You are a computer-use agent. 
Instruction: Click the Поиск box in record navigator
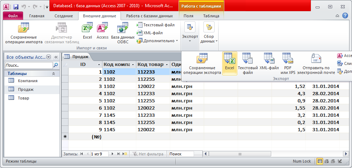181,154
